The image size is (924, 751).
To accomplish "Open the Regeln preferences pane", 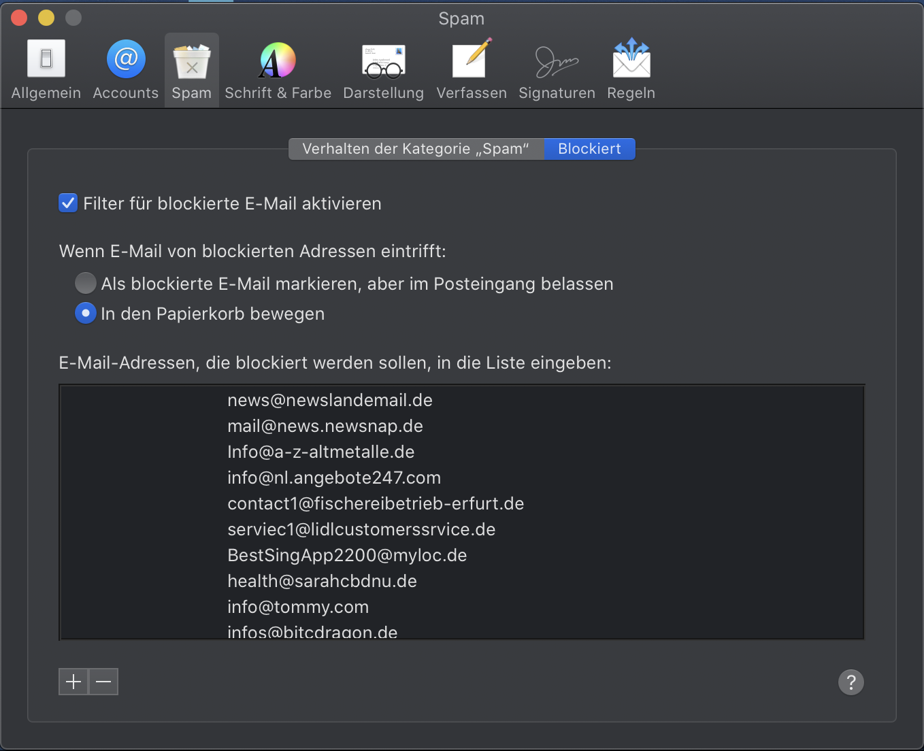I will point(631,69).
